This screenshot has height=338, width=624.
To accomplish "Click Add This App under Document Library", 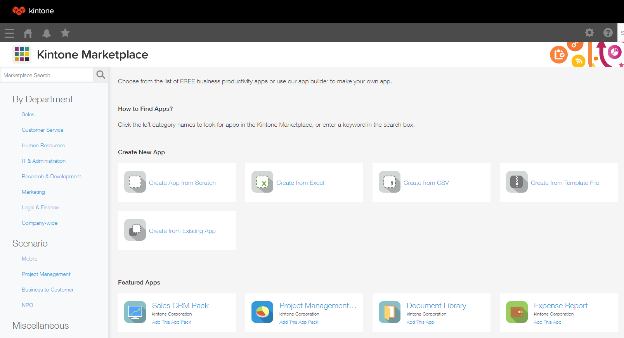I will 420,322.
